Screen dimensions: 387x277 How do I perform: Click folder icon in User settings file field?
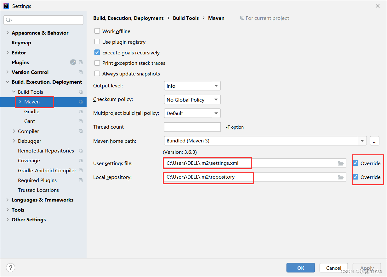[x=340, y=163]
